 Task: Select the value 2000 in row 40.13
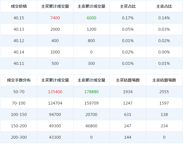(55, 29)
